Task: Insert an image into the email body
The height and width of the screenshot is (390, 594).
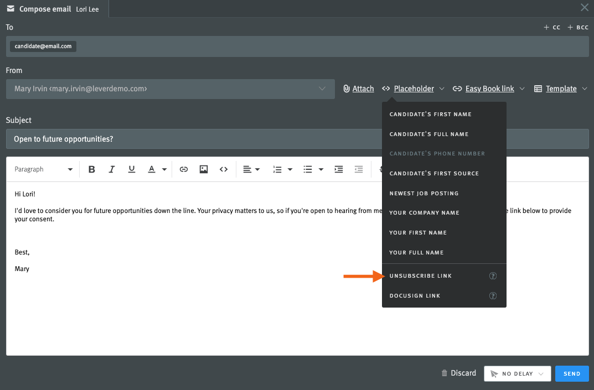Action: pyautogui.click(x=204, y=169)
